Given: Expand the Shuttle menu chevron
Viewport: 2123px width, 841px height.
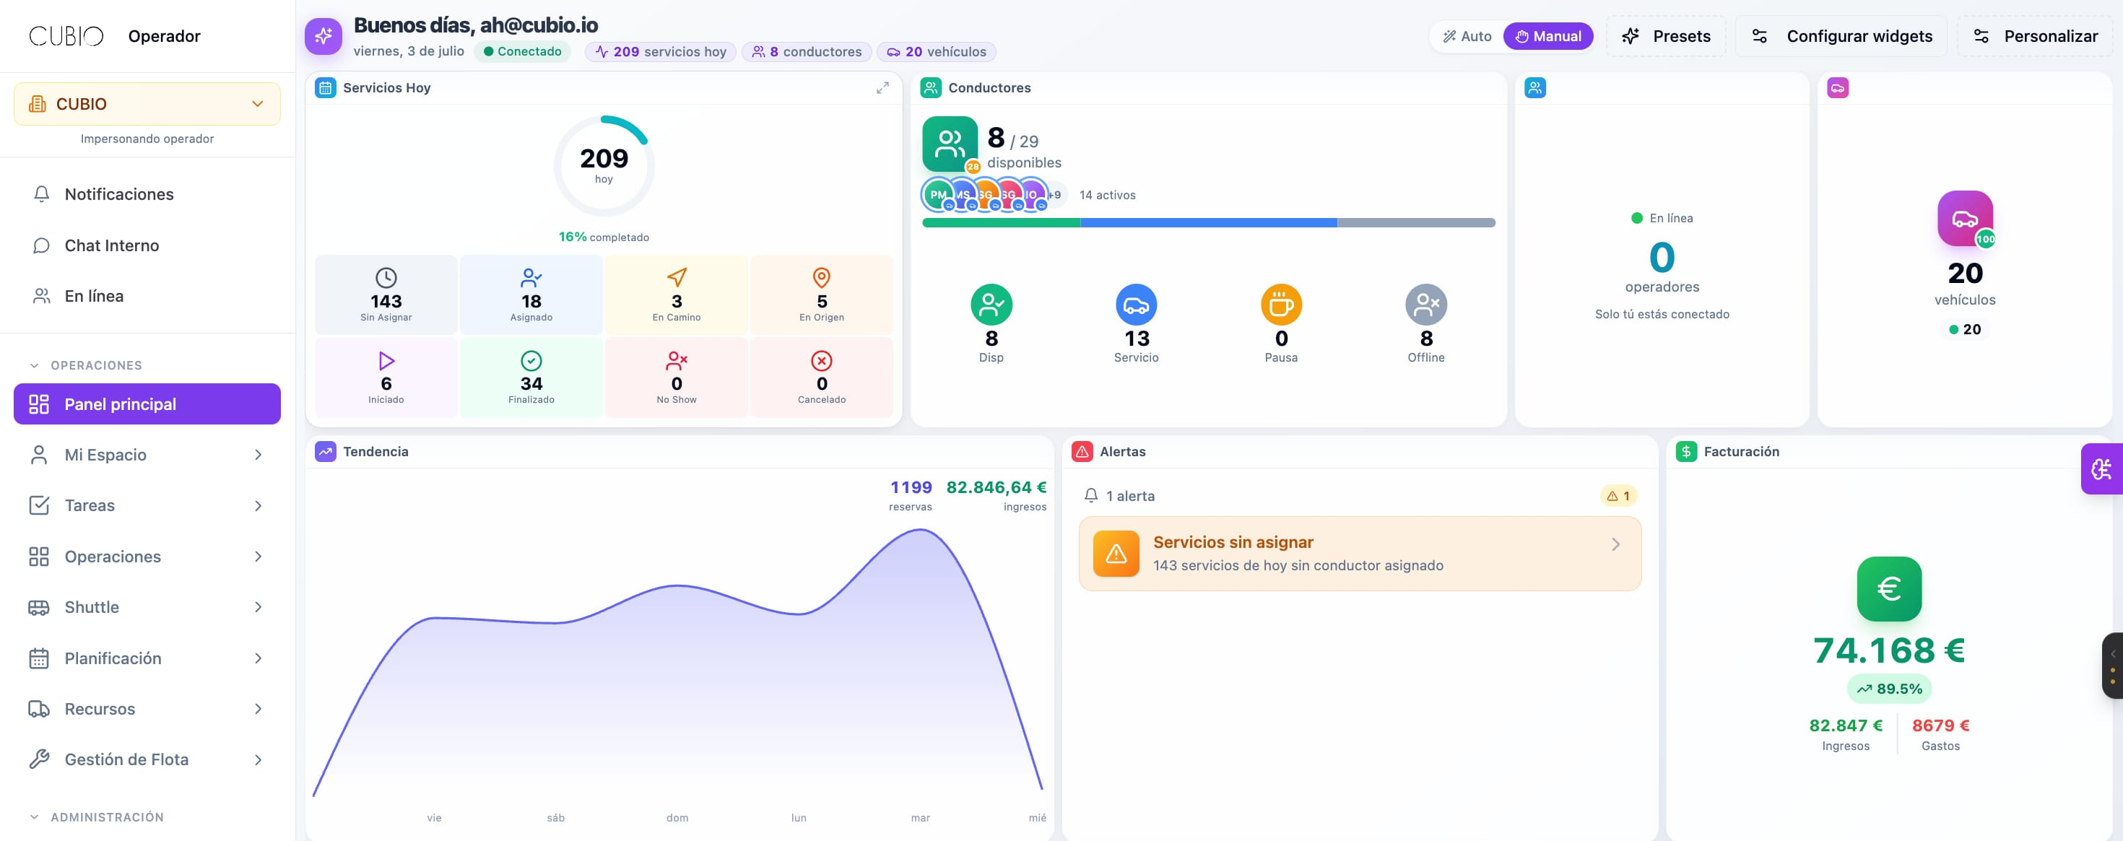Looking at the screenshot, I should pyautogui.click(x=258, y=607).
